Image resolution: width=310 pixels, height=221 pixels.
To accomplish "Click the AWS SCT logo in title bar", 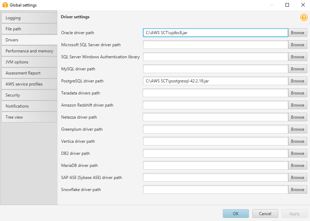I will pyautogui.click(x=5, y=5).
